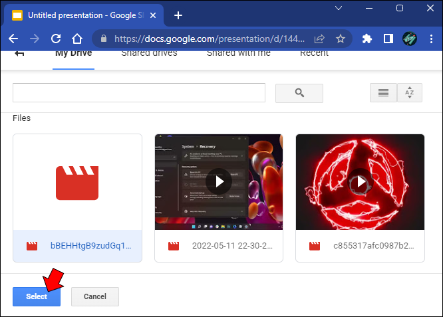Click the Drive search text field
Viewport: 443px width, 317px height.
pyautogui.click(x=139, y=92)
